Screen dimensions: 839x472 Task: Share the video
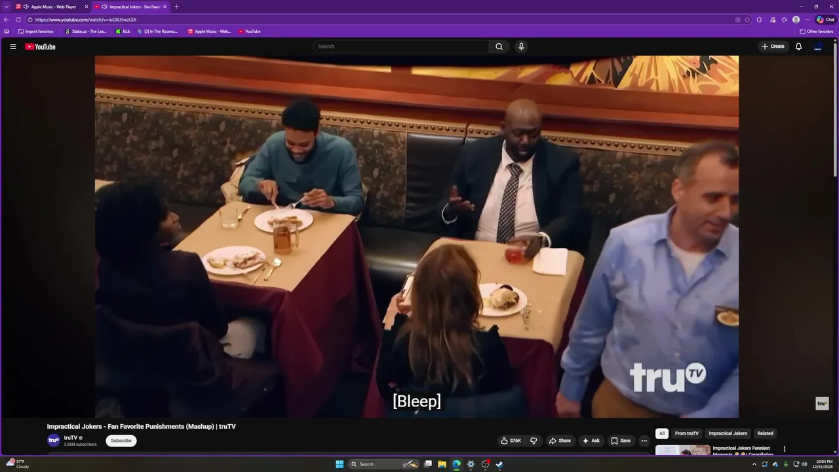[x=560, y=441]
